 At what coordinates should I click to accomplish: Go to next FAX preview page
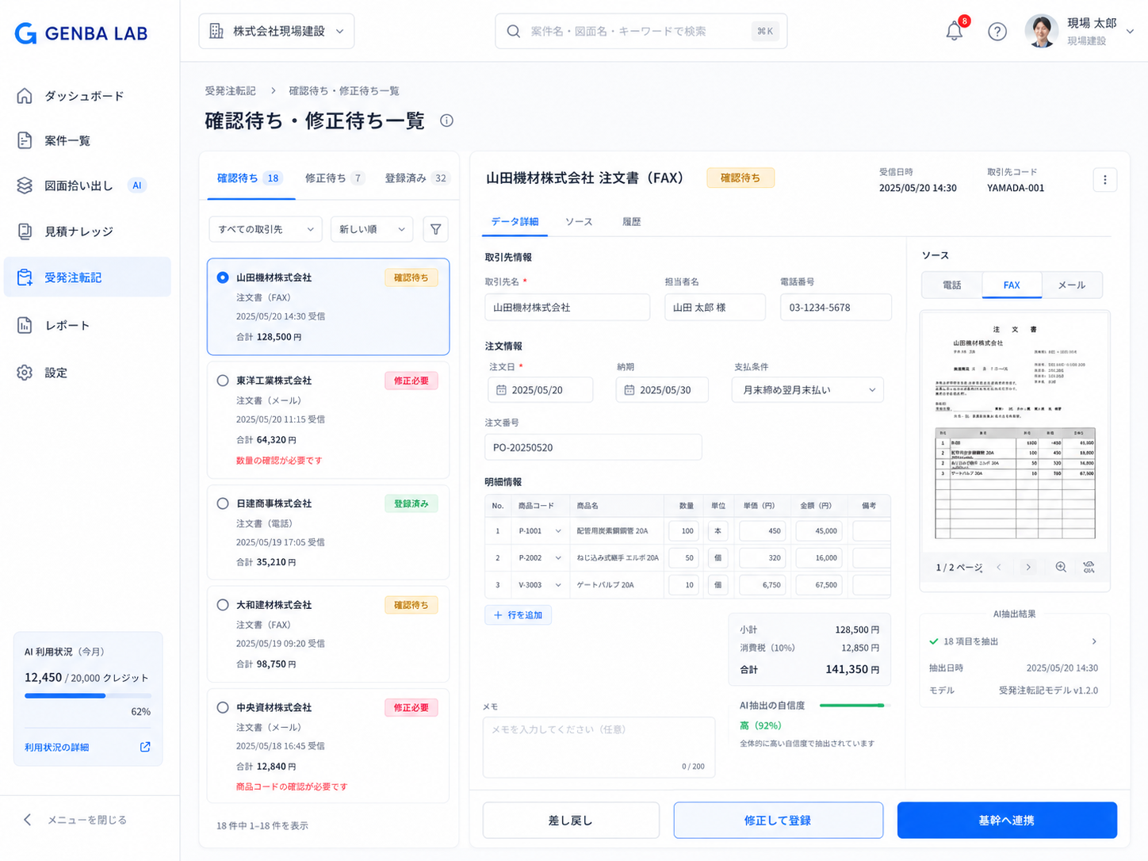tap(1028, 567)
